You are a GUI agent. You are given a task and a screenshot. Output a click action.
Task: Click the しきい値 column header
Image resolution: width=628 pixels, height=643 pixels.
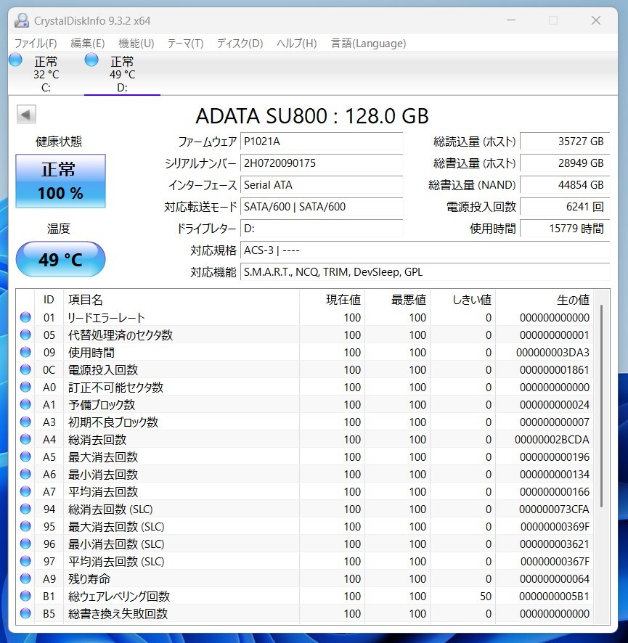click(463, 300)
